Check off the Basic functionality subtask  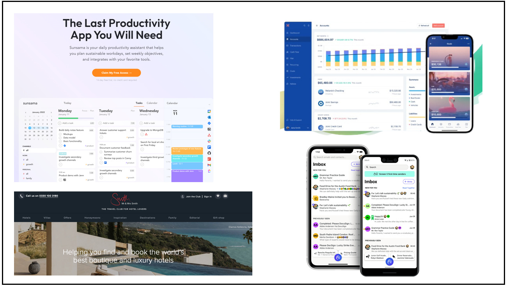click(x=60, y=141)
